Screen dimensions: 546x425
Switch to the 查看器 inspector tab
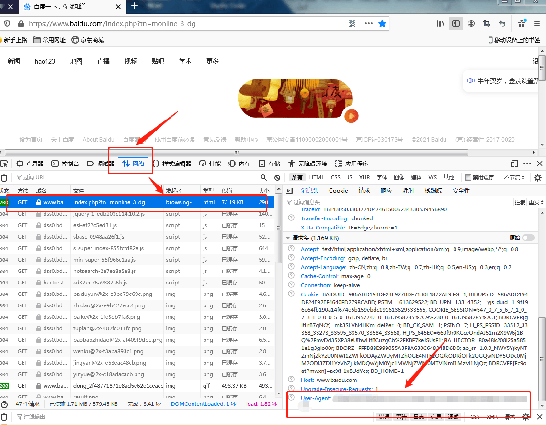pyautogui.click(x=30, y=163)
